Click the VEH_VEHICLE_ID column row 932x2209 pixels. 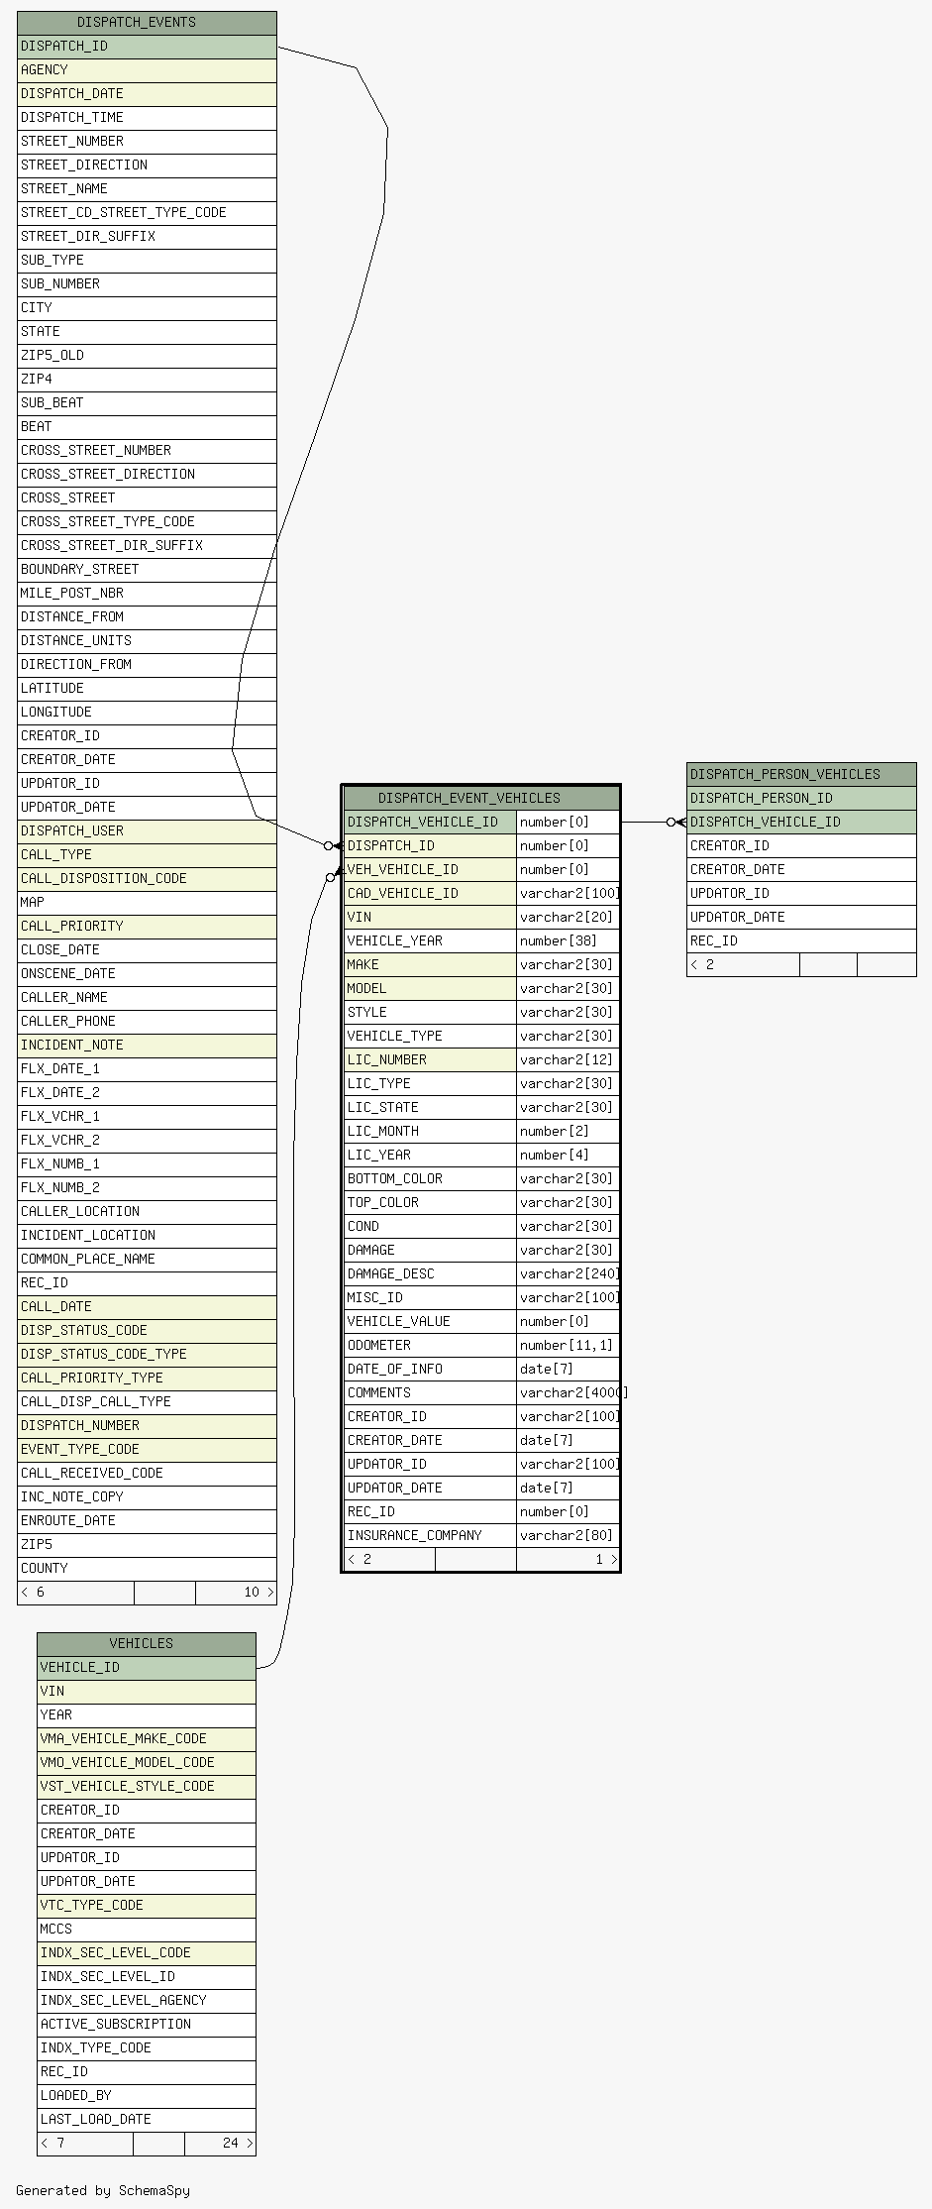pyautogui.click(x=430, y=869)
